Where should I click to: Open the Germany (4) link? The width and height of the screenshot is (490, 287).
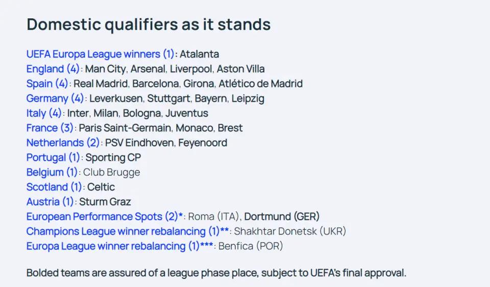tap(55, 98)
